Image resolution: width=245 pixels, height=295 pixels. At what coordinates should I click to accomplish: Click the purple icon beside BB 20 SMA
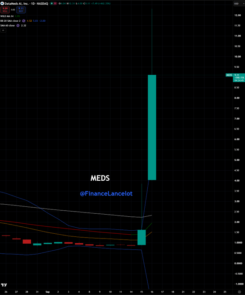(x=24, y=21)
